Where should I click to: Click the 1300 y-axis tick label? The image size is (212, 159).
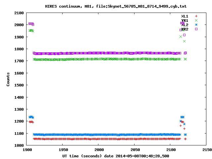[19, 109]
